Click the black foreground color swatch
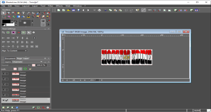The width and height of the screenshot is (211, 112). click(6, 21)
